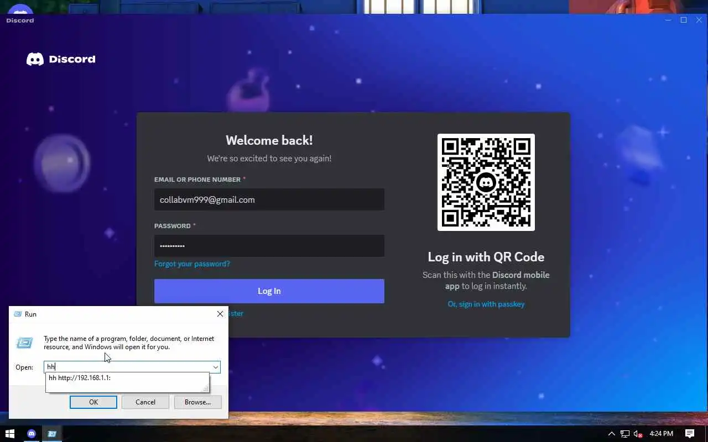Minimize the Discord window
708x442 pixels.
point(668,20)
